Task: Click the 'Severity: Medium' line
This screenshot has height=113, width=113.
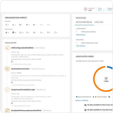Action: pos(16,73)
